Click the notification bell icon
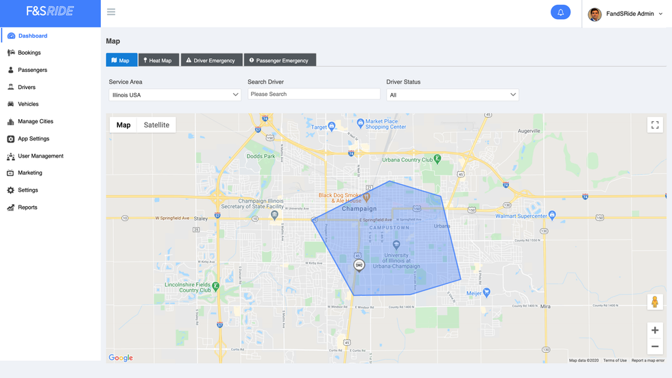This screenshot has height=378, width=672. click(560, 12)
